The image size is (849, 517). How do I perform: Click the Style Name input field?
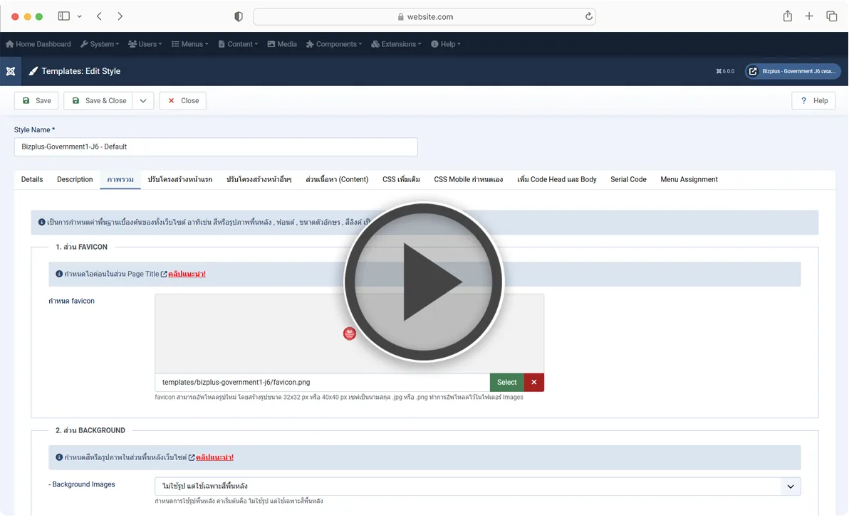216,147
